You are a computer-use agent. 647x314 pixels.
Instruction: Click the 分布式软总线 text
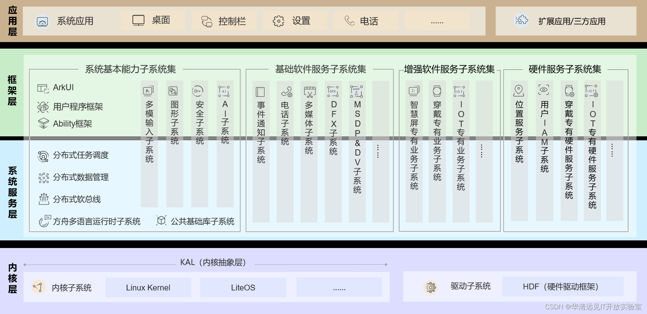(77, 199)
